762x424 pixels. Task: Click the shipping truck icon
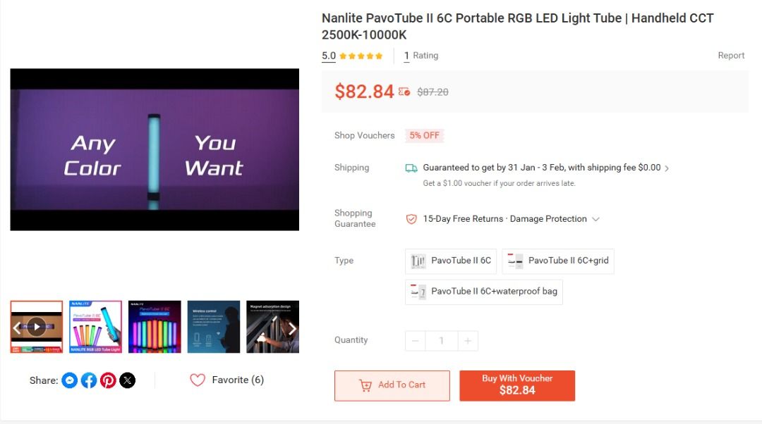point(411,168)
